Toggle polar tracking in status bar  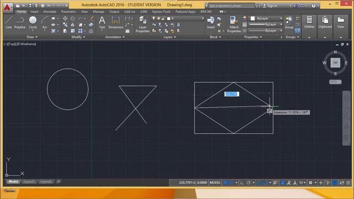tap(248, 182)
